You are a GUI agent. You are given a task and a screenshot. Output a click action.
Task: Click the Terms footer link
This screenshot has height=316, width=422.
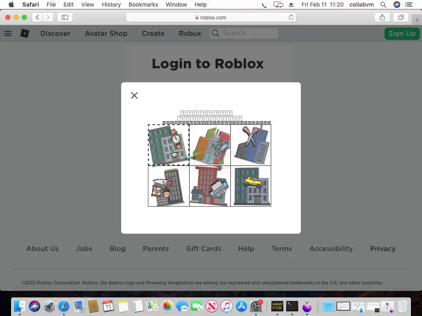[x=281, y=249]
